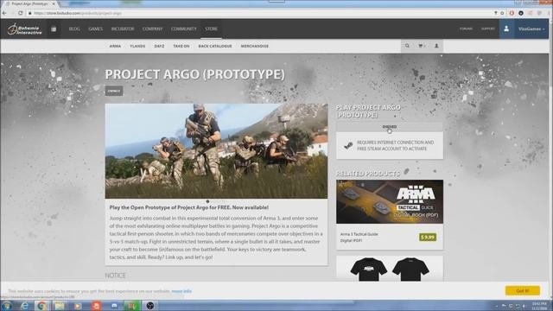
Task: Open the Discord taskbar icon
Action: pyautogui.click(x=114, y=306)
